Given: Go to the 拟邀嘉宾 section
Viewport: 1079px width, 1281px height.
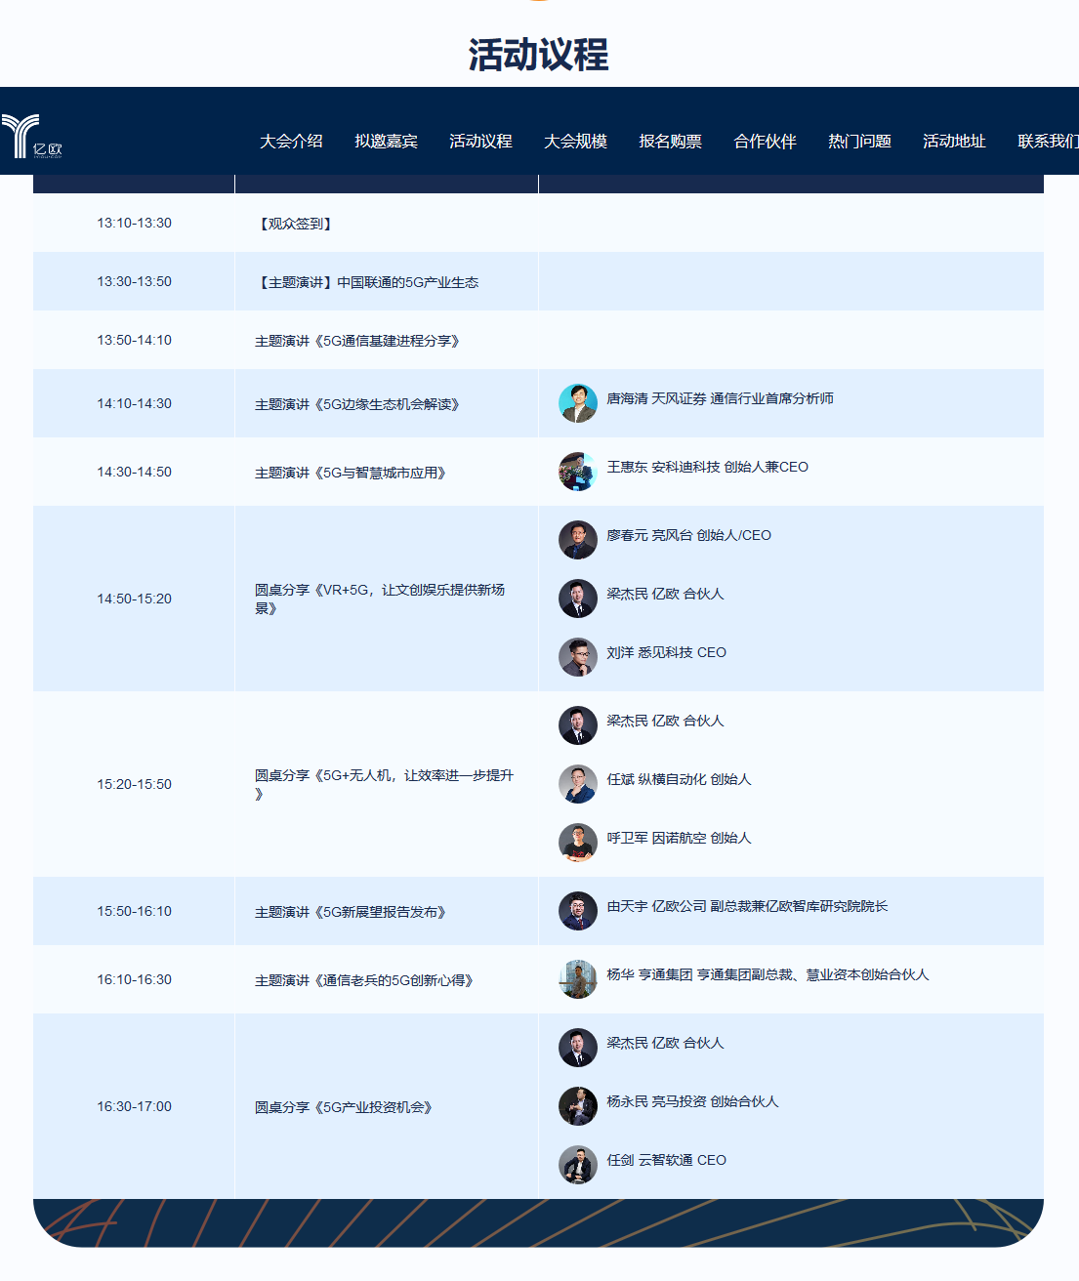Looking at the screenshot, I should tap(386, 142).
